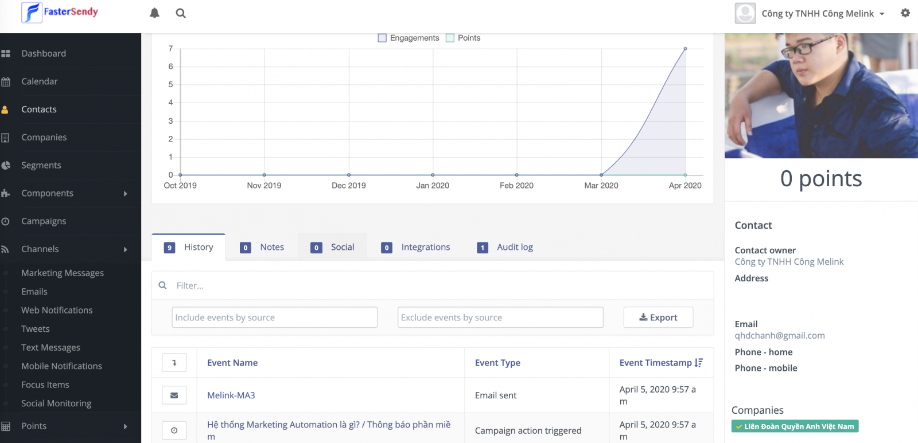The width and height of the screenshot is (918, 443).
Task: Click the April 2020 engagements data point
Action: 685,49
